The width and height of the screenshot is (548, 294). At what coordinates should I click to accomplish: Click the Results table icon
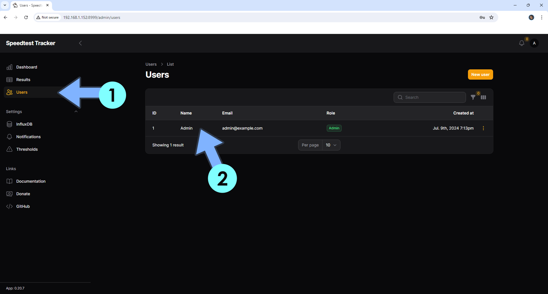[x=9, y=80]
